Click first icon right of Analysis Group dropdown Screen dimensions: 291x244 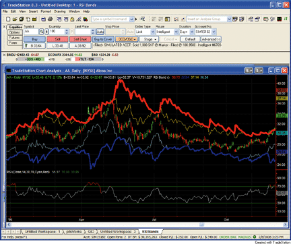[x=235, y=20]
